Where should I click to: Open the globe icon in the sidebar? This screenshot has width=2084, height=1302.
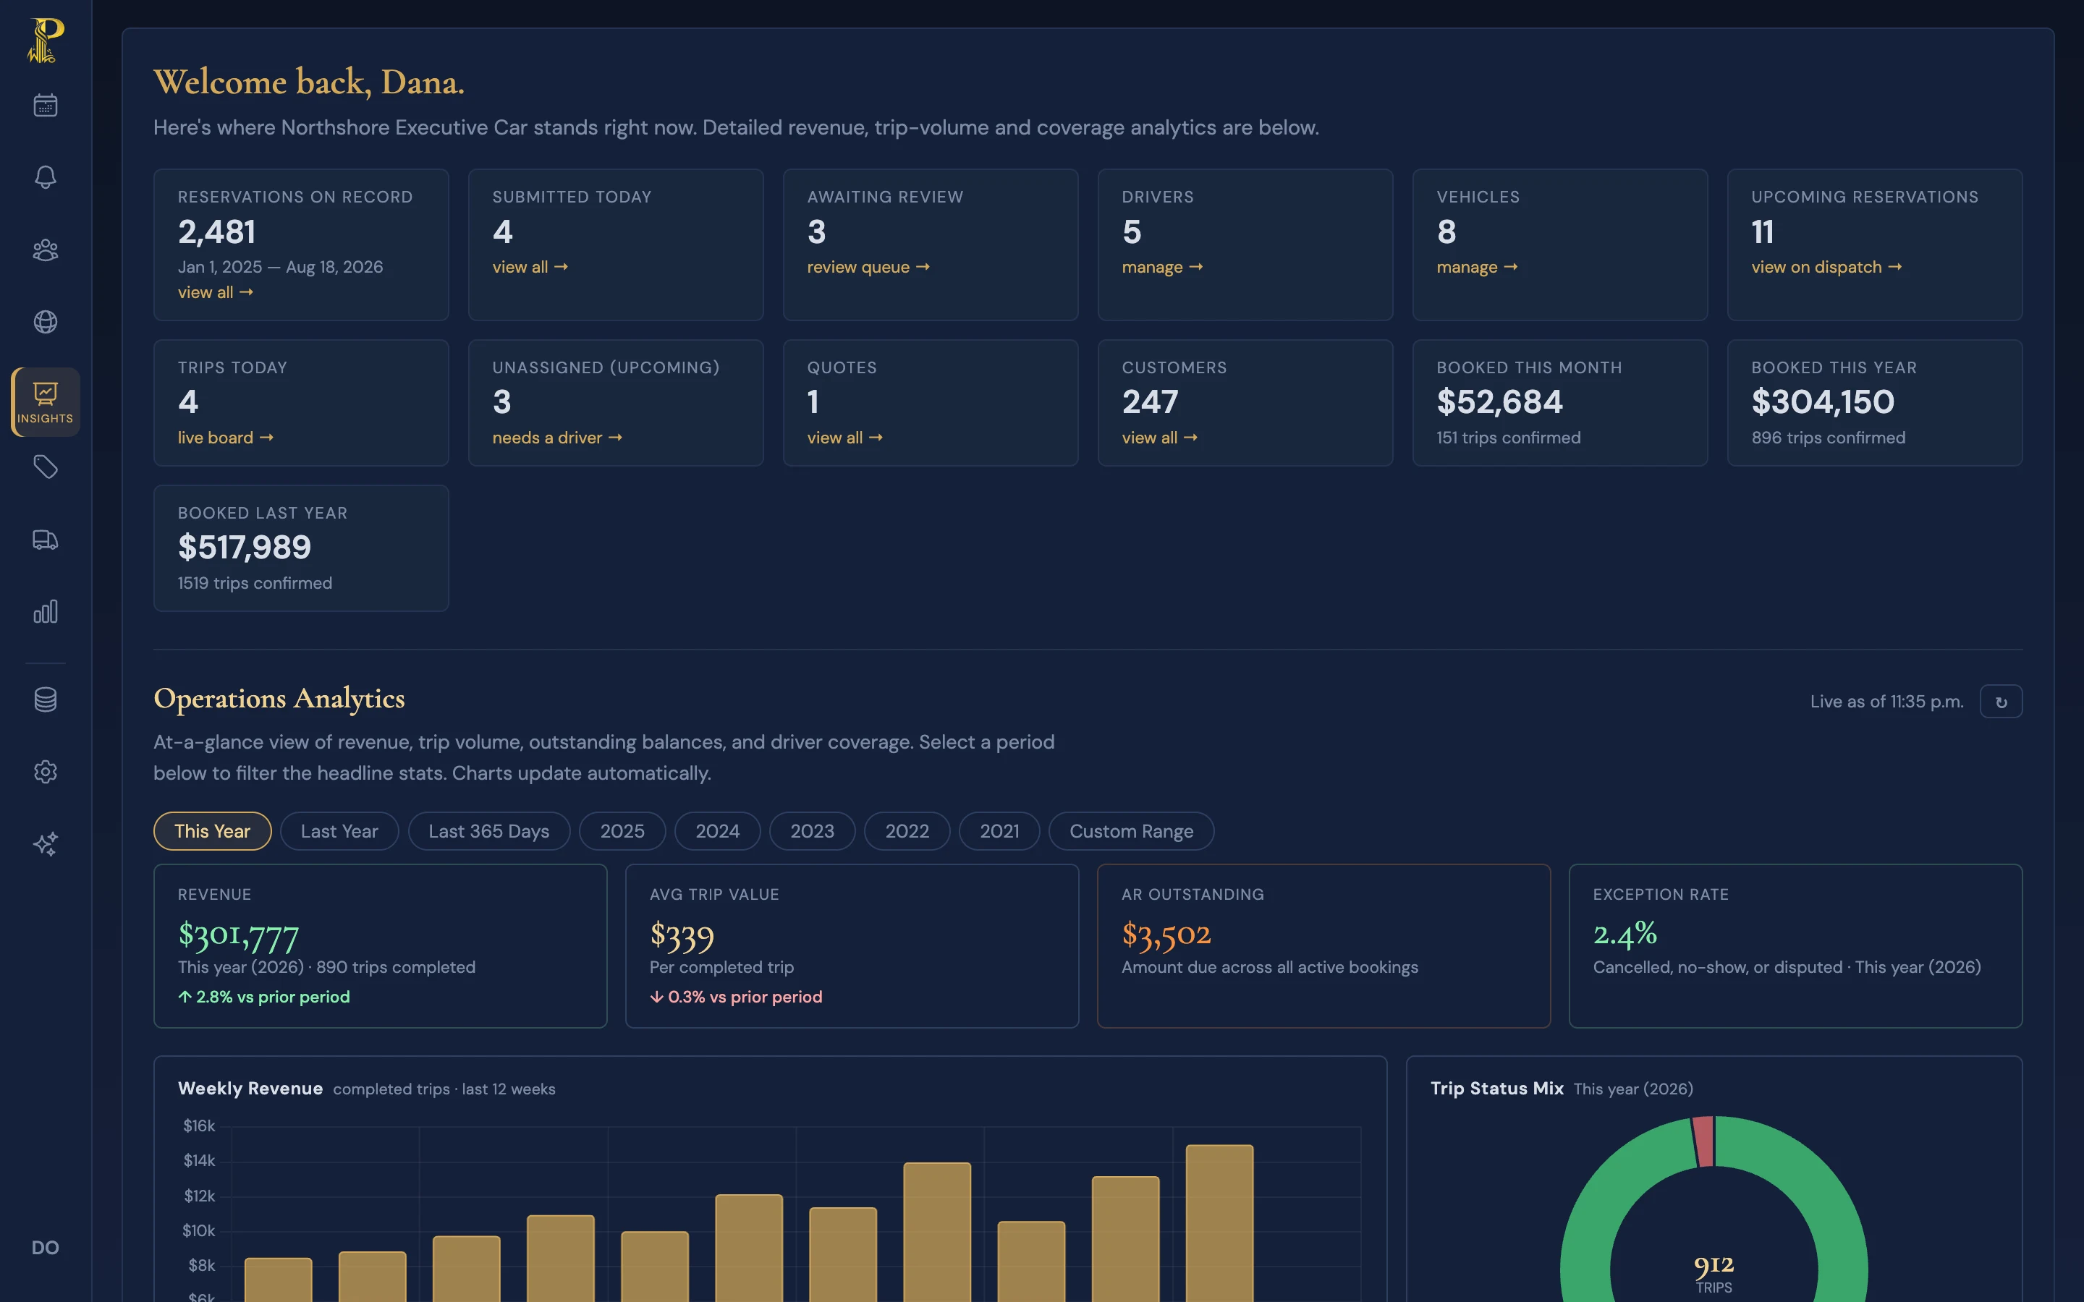(46, 322)
